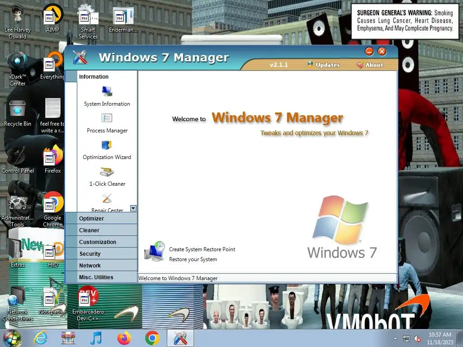Expand the Cleaner section
This screenshot has height=347, width=463.
(x=101, y=230)
